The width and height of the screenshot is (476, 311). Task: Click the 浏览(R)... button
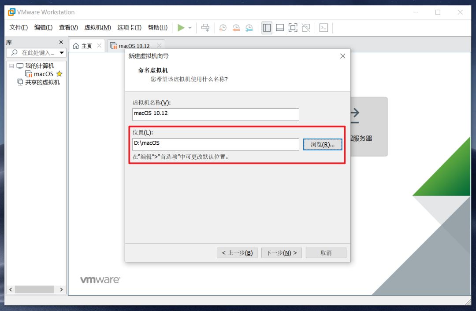click(322, 145)
